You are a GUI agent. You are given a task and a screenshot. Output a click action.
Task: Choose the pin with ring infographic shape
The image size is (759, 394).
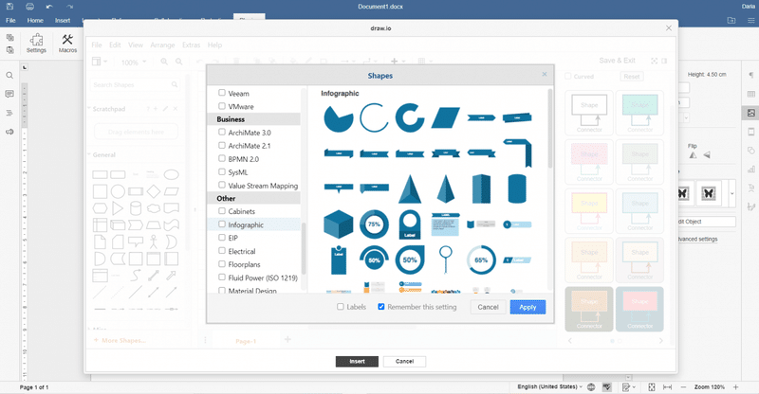coord(445,260)
